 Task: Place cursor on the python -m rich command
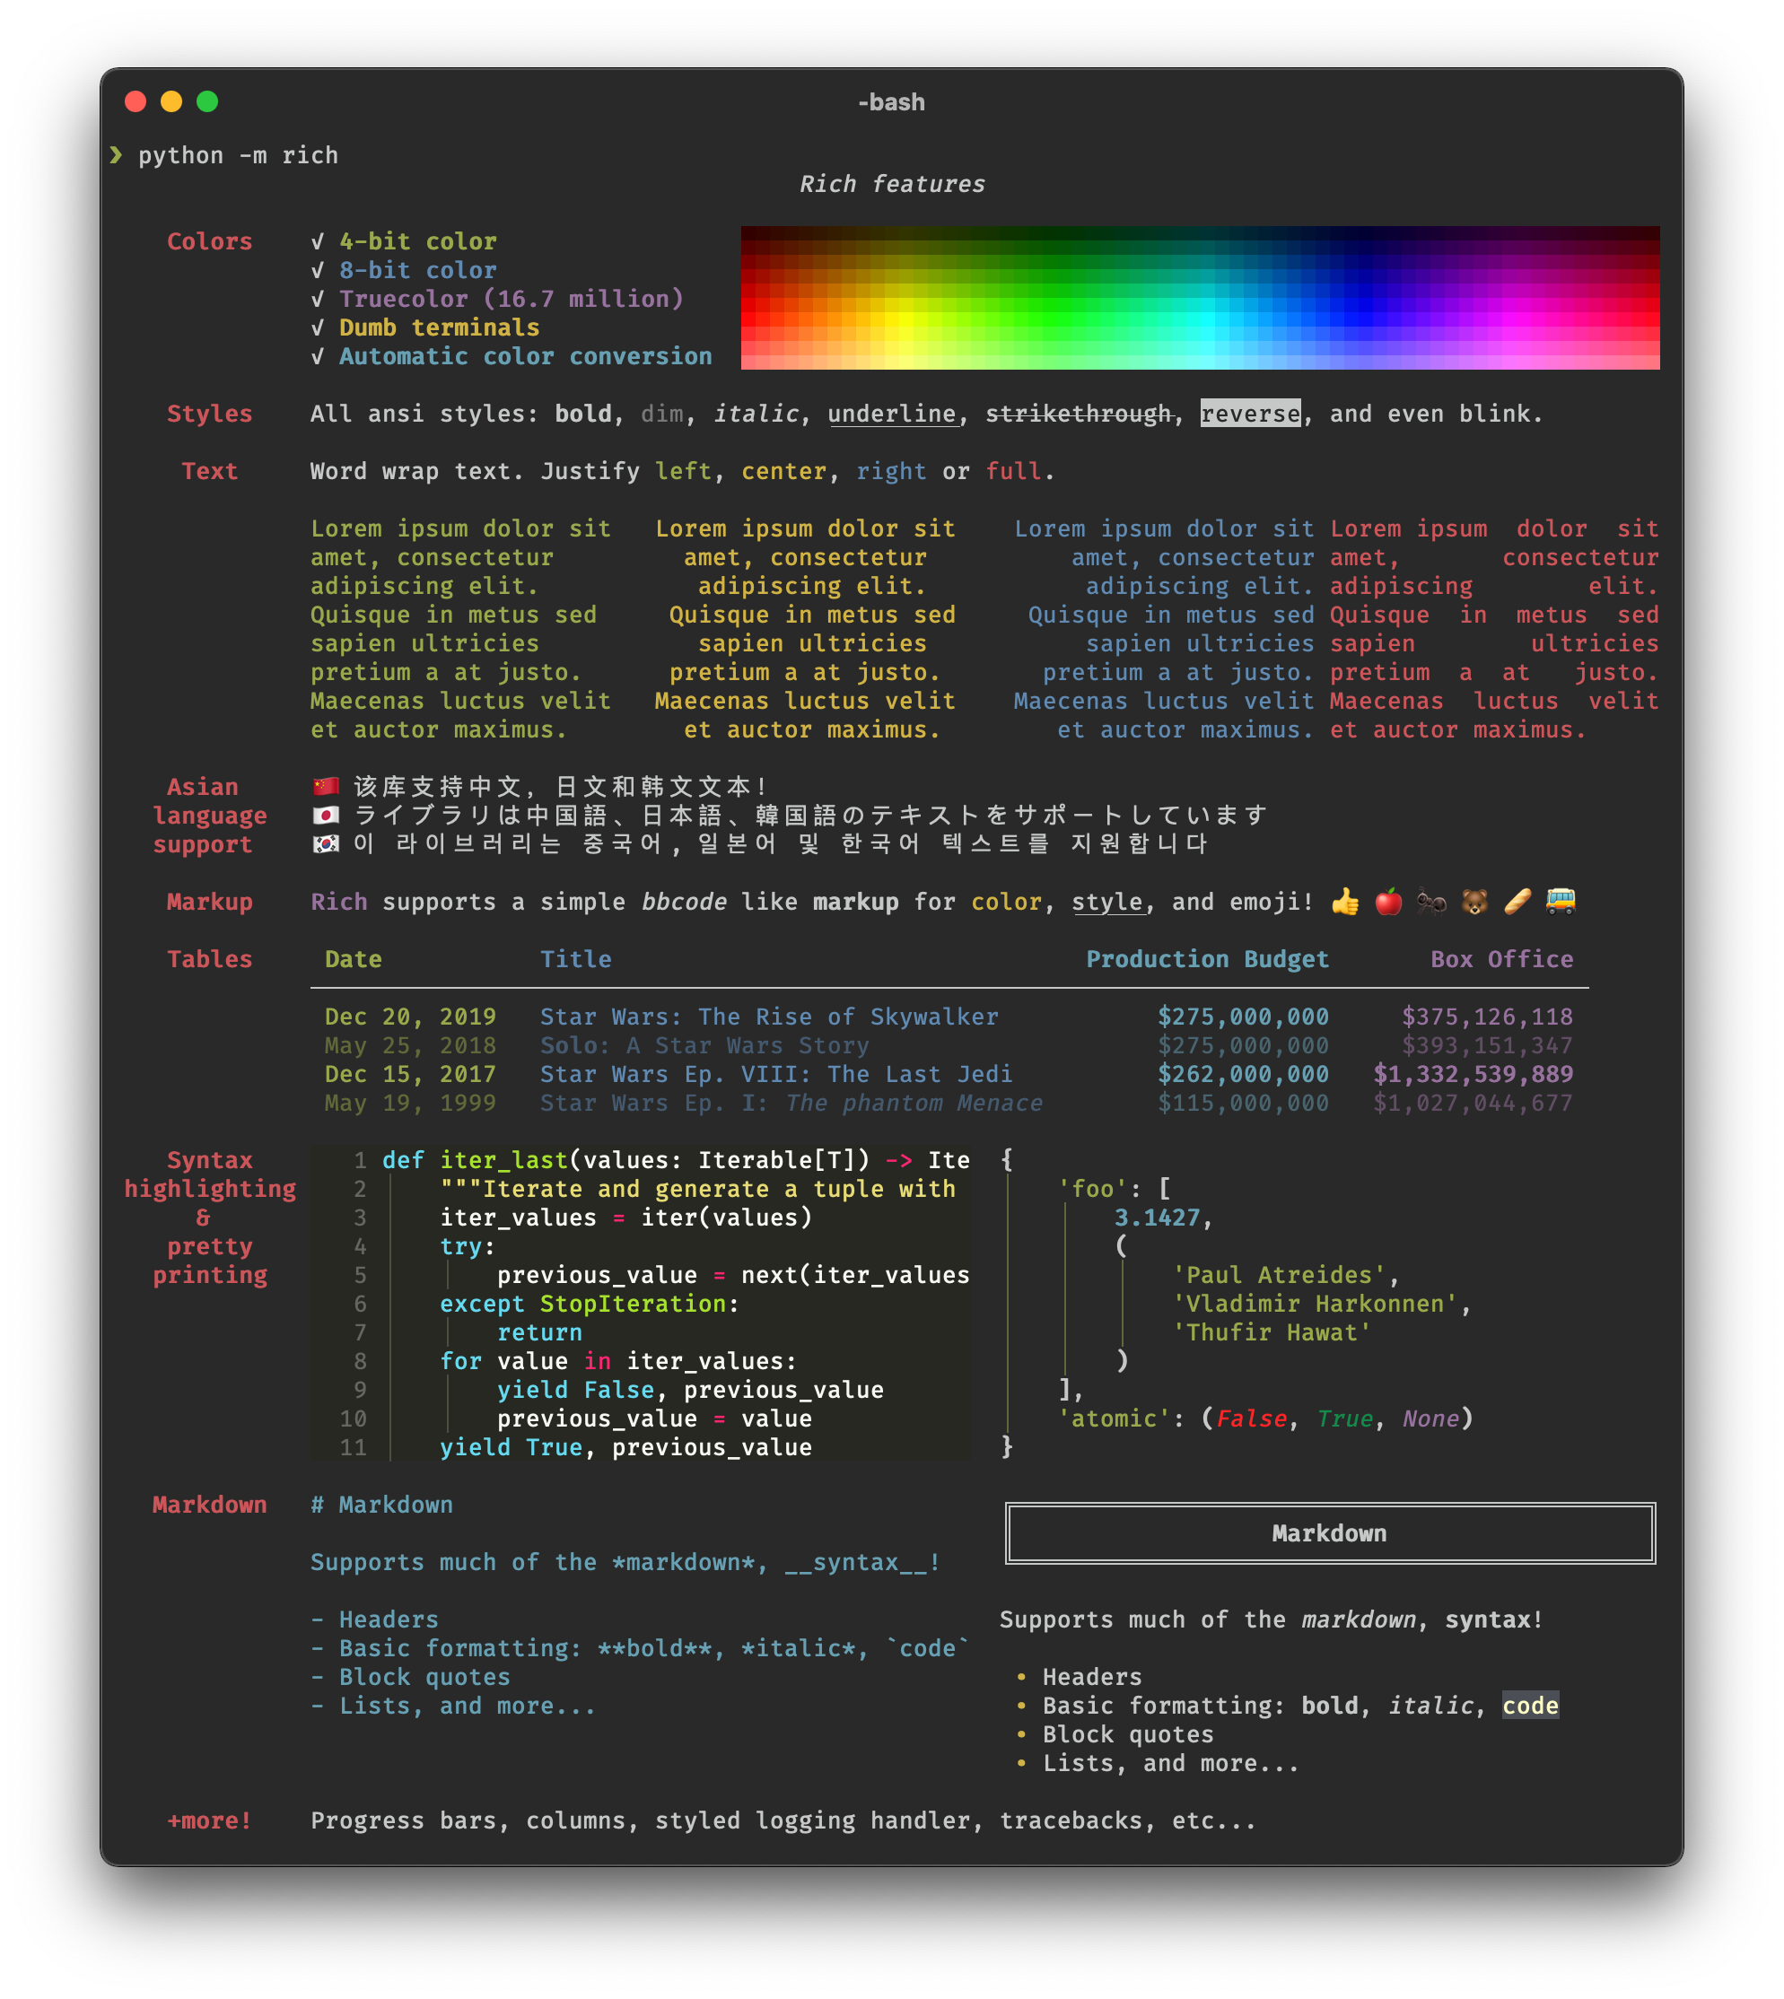point(240,155)
